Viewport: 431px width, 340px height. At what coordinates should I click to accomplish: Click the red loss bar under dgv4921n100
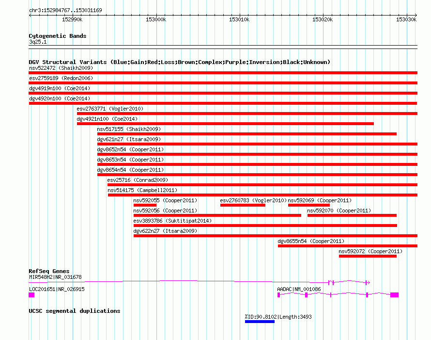(x=225, y=124)
